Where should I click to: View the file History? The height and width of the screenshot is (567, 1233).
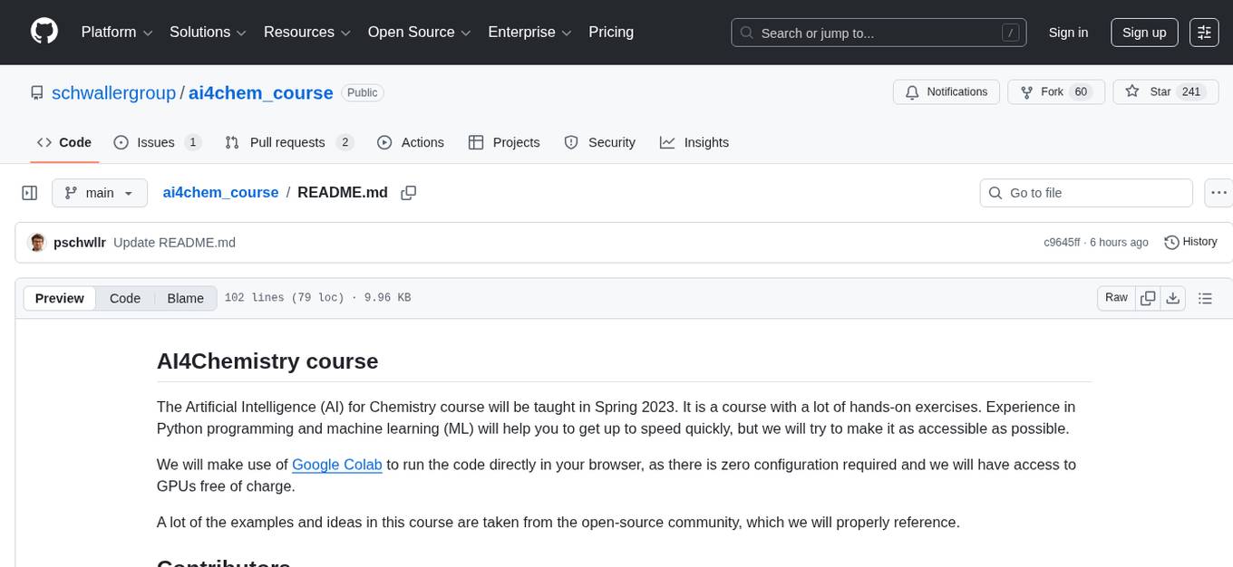(x=1190, y=242)
